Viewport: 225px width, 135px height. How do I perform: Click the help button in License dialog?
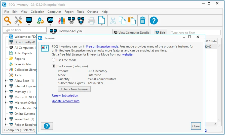point(47,126)
